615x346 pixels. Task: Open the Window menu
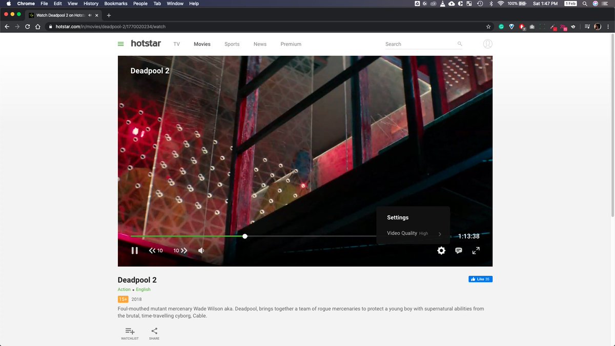[x=175, y=4]
